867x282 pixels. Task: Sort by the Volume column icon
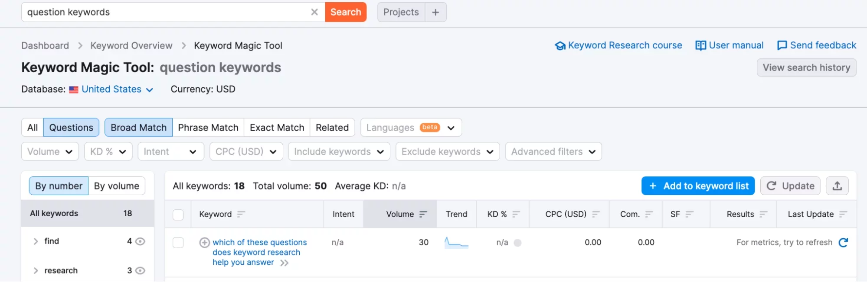point(423,214)
